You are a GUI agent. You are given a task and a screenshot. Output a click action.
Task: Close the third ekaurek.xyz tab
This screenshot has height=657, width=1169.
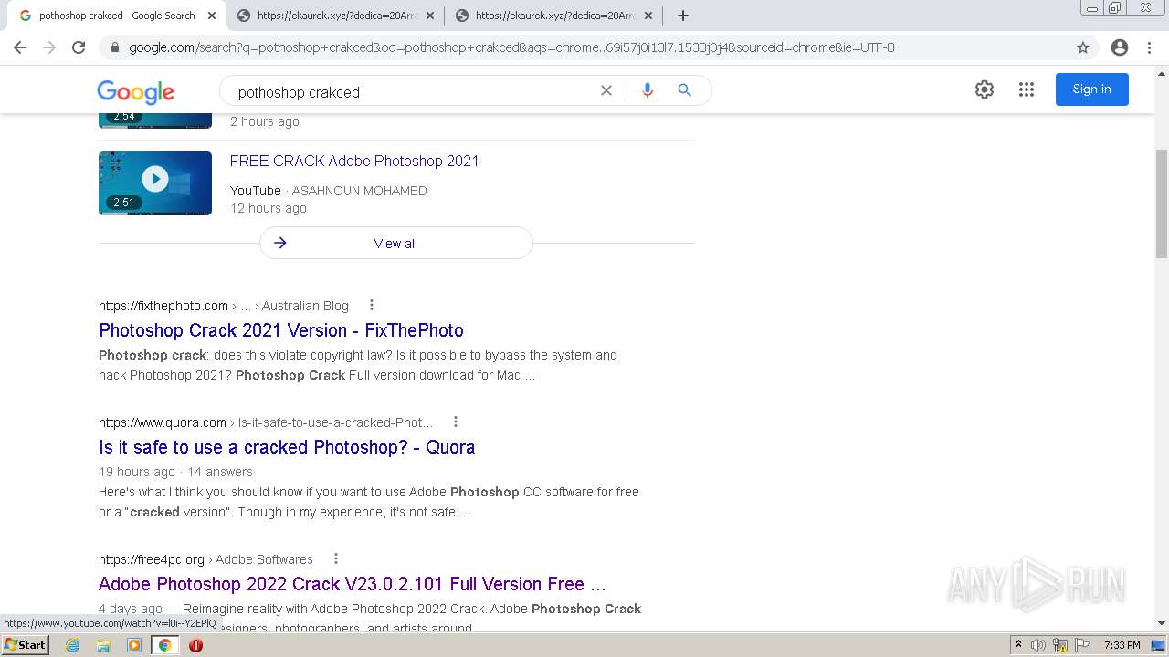(648, 16)
